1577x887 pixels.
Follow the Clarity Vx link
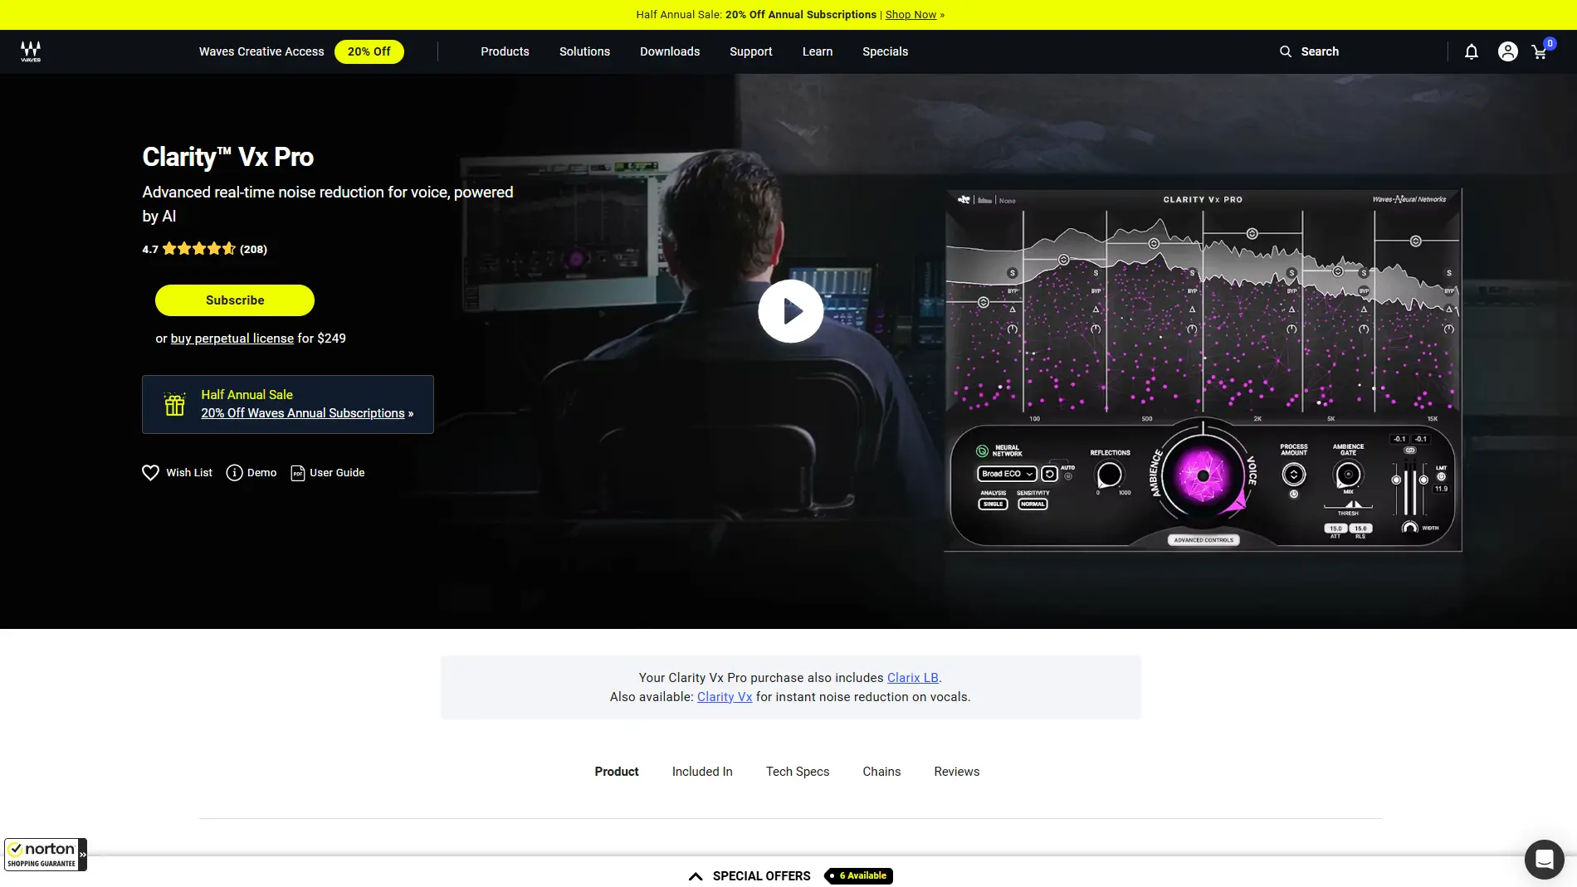click(x=725, y=697)
